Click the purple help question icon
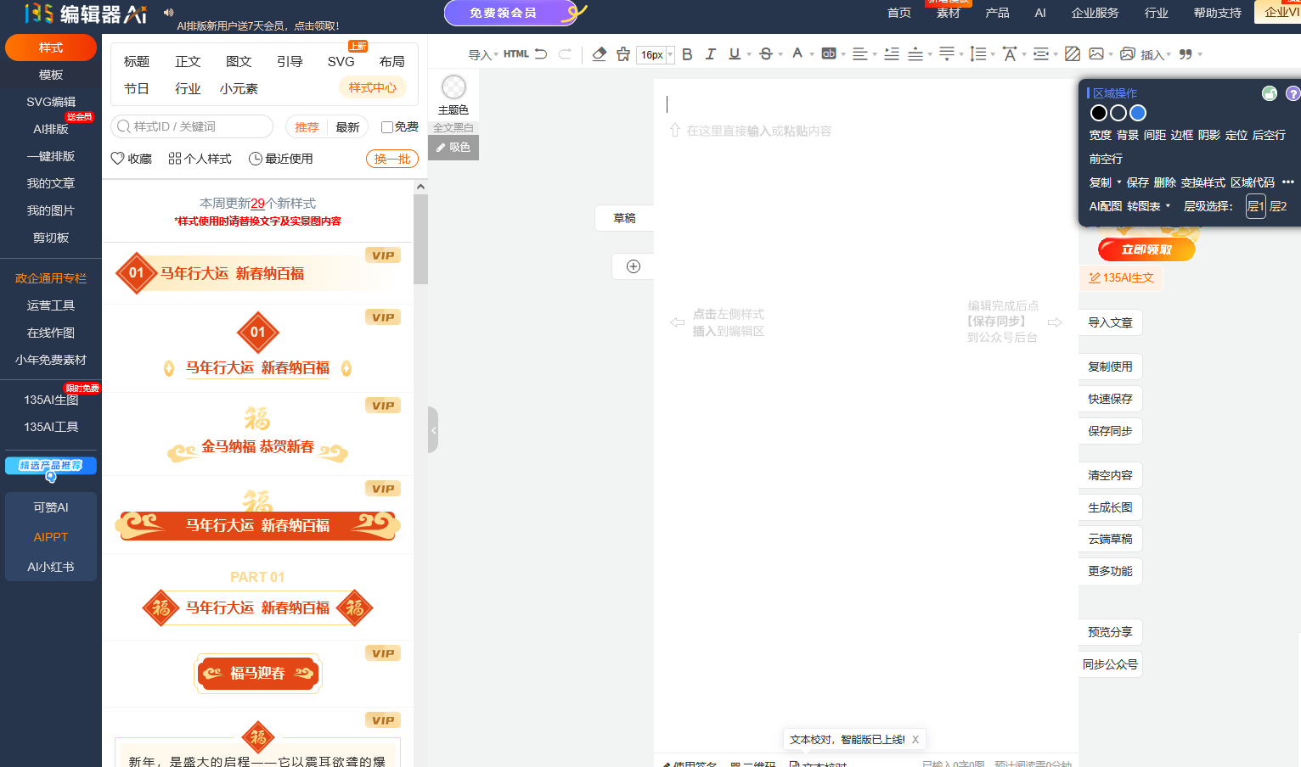 click(x=1293, y=93)
